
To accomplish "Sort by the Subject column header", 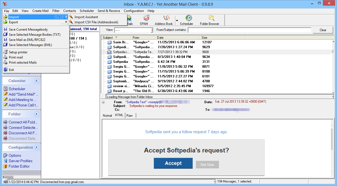I will tap(116, 38).
